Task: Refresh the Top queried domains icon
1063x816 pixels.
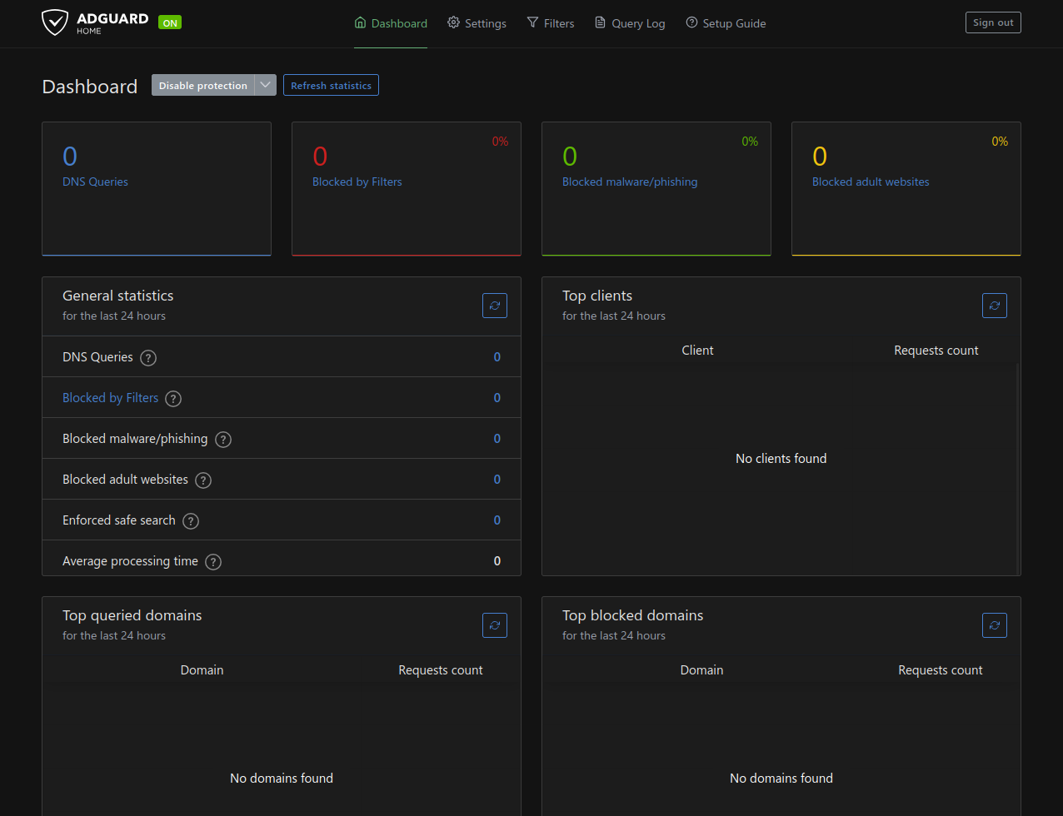Action: click(495, 625)
